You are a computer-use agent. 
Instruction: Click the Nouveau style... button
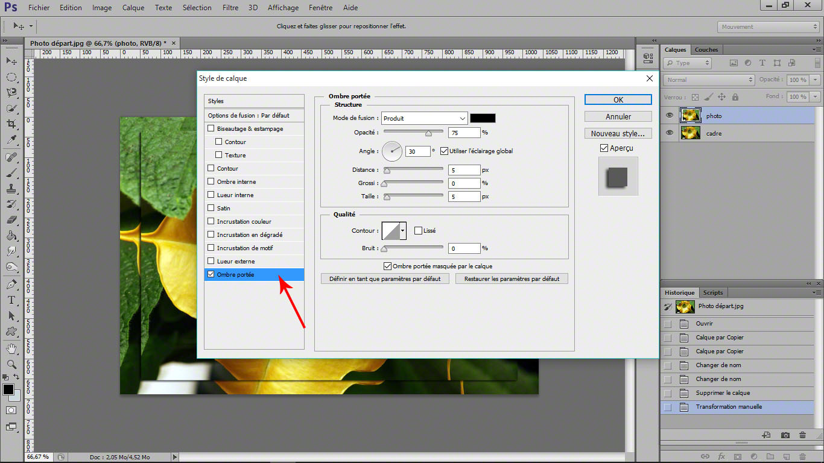point(618,133)
